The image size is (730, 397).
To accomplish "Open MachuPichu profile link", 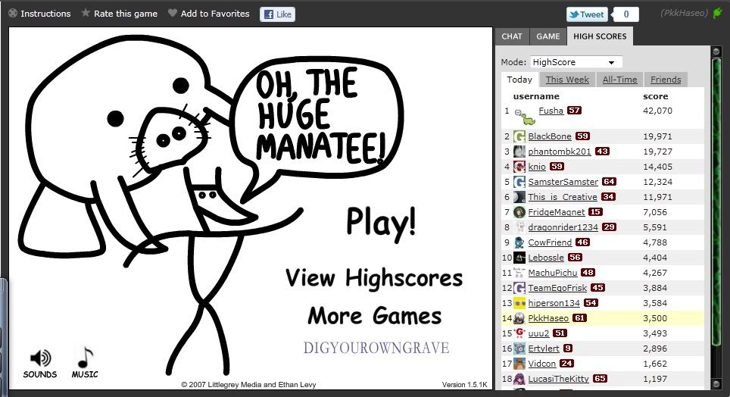I will (553, 273).
